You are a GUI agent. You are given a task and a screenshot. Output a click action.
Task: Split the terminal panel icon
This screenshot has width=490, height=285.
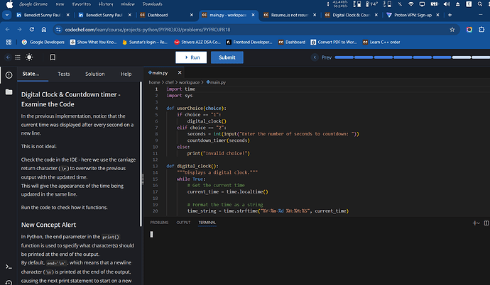point(486,223)
